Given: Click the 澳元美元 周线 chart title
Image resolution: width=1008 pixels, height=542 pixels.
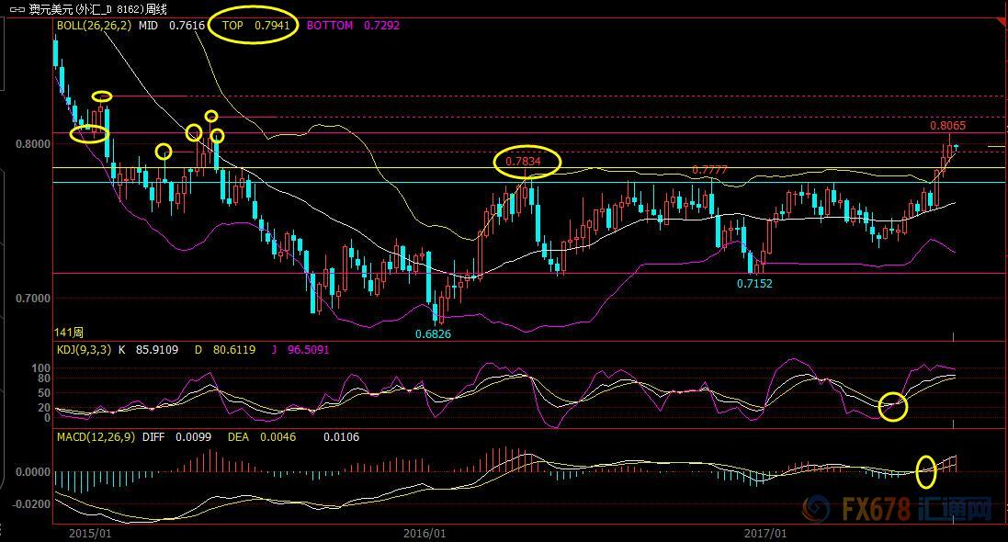Looking at the screenshot, I should [x=97, y=9].
